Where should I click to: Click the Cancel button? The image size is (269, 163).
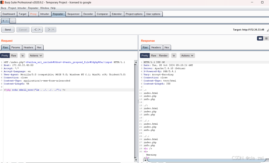tap(23, 29)
